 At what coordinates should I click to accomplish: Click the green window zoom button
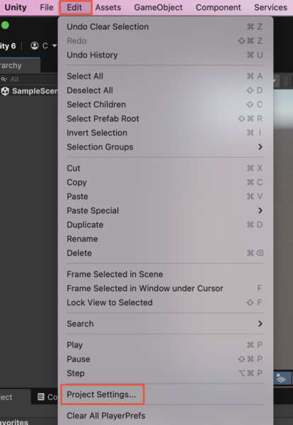click(x=5, y=25)
